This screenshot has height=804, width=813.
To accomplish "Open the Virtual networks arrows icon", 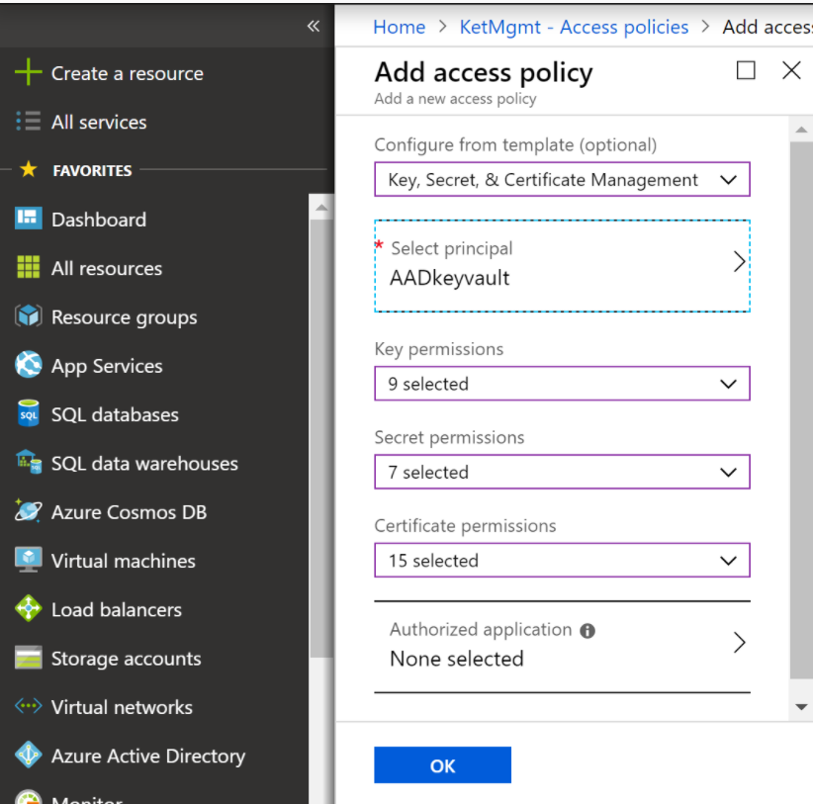I will [29, 706].
